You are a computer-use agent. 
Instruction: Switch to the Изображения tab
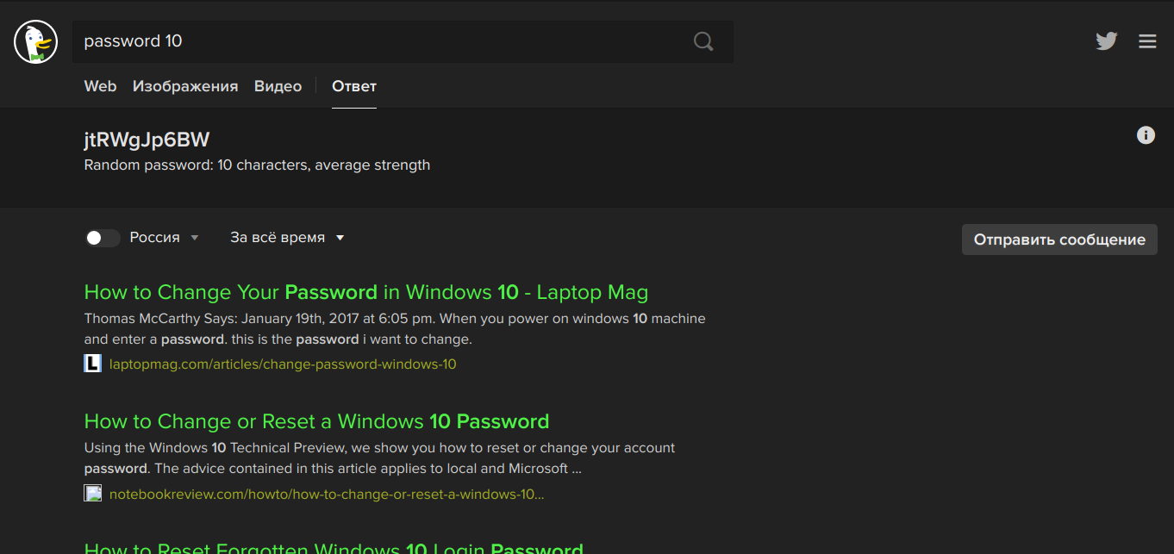[x=185, y=86]
